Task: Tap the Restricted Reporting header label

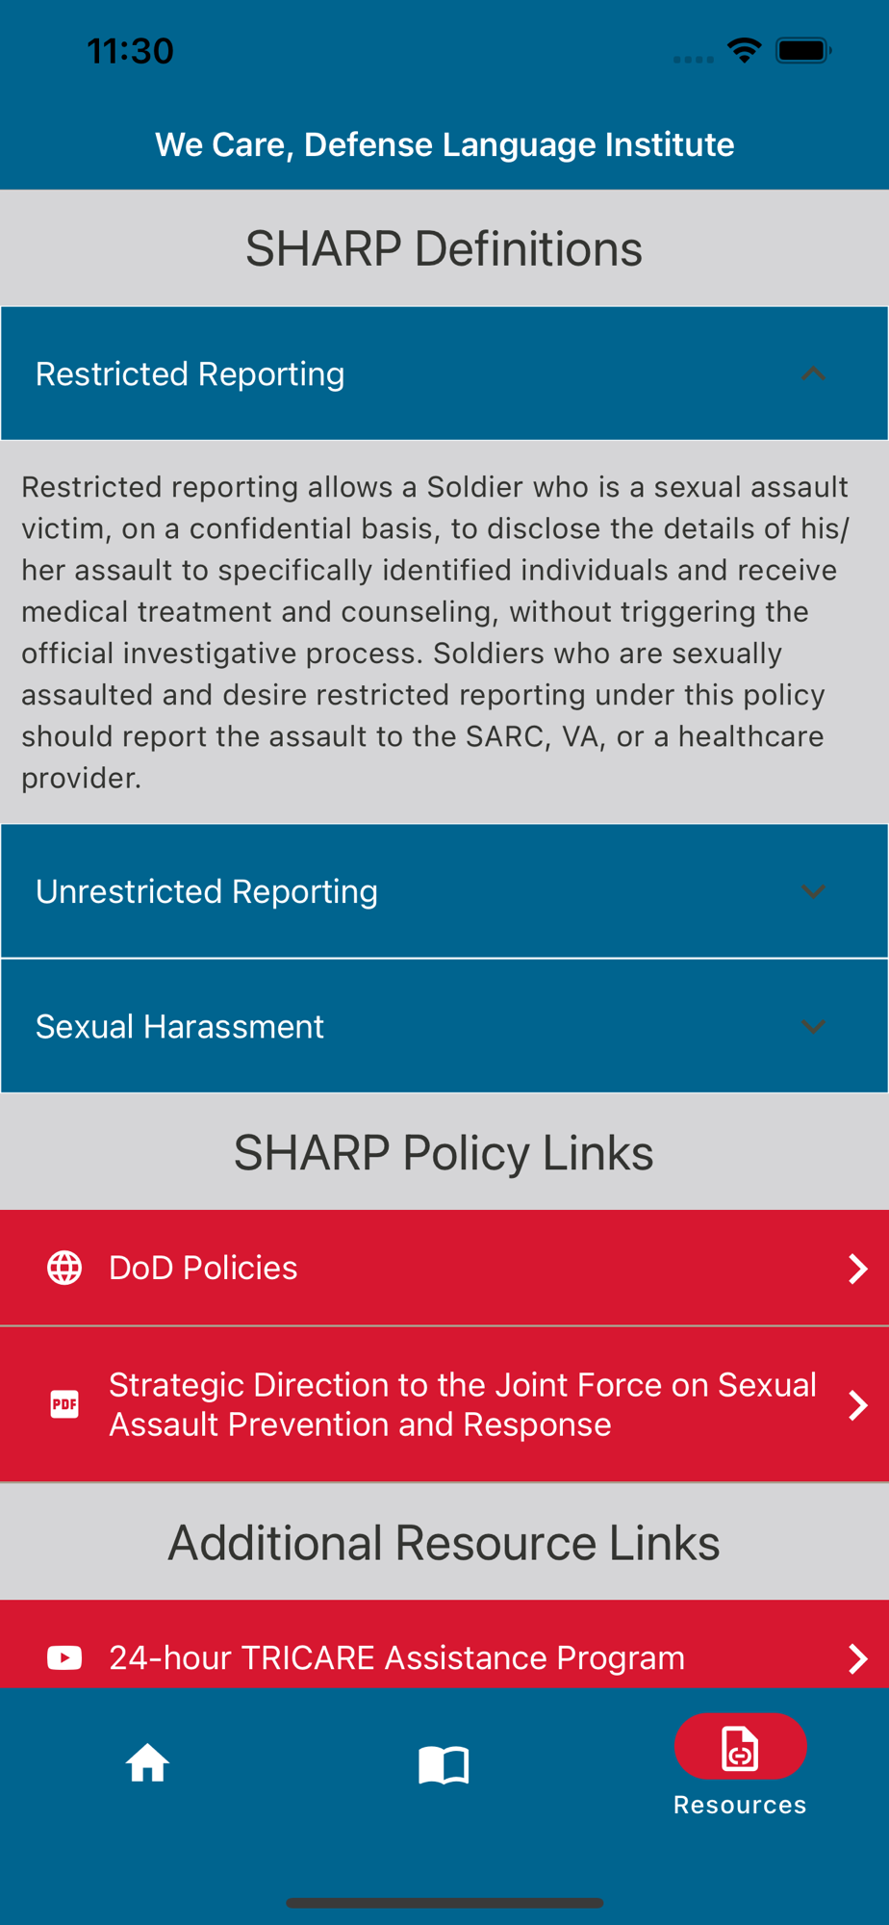Action: click(190, 373)
